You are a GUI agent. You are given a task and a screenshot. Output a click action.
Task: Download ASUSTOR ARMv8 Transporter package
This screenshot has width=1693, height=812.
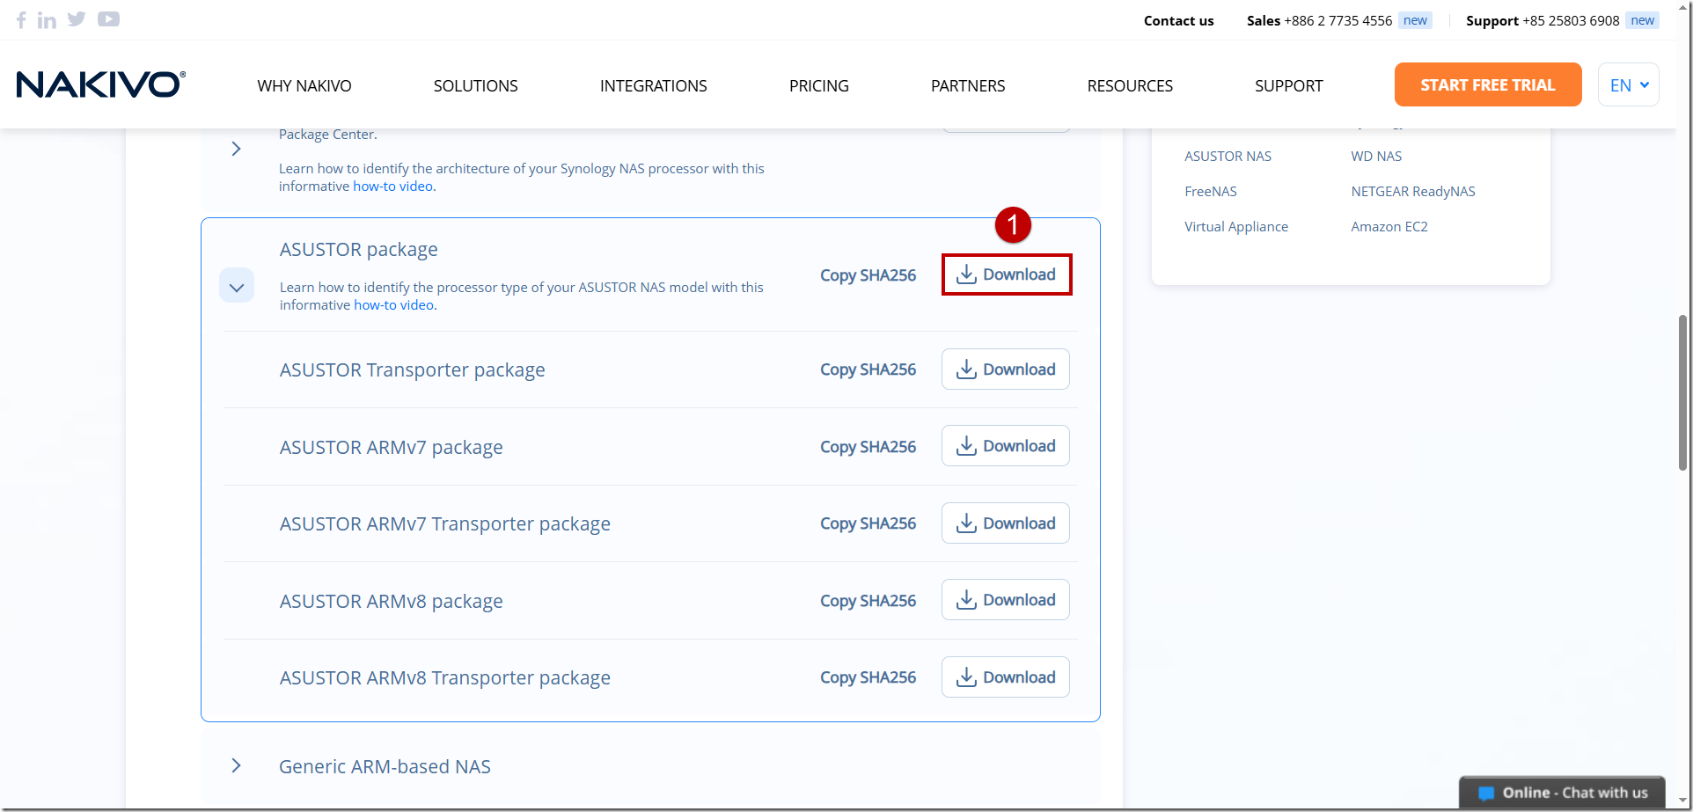1006,677
